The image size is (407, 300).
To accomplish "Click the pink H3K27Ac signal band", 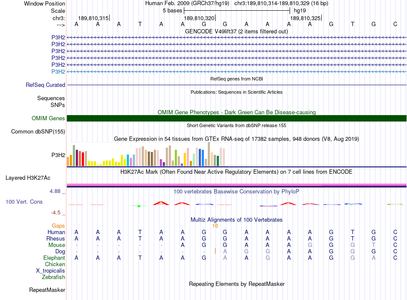I will (236, 185).
